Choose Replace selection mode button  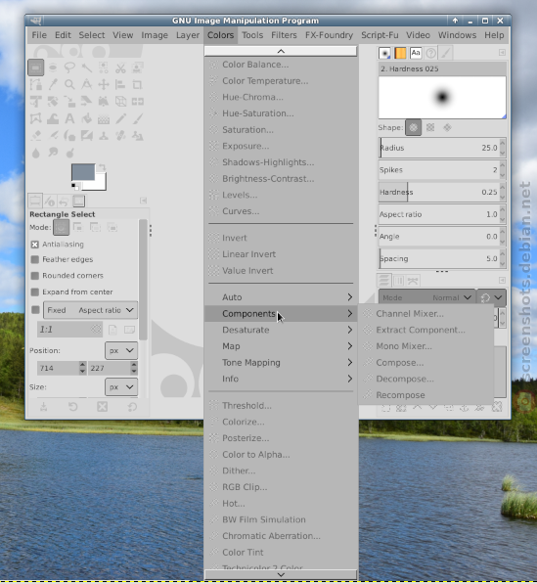[61, 227]
